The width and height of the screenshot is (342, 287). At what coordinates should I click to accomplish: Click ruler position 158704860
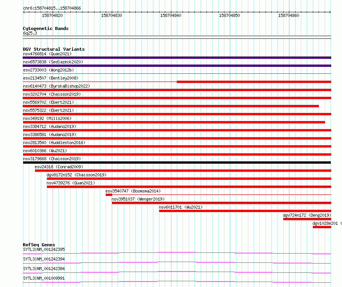[x=289, y=15]
